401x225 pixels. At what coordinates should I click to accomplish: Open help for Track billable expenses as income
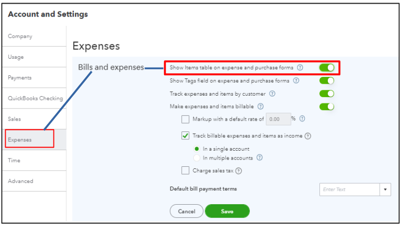coord(308,136)
